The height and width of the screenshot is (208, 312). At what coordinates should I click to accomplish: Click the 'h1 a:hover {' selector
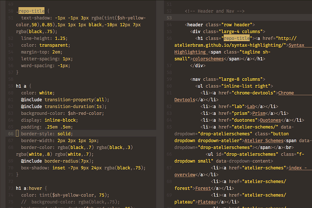click(x=32, y=188)
